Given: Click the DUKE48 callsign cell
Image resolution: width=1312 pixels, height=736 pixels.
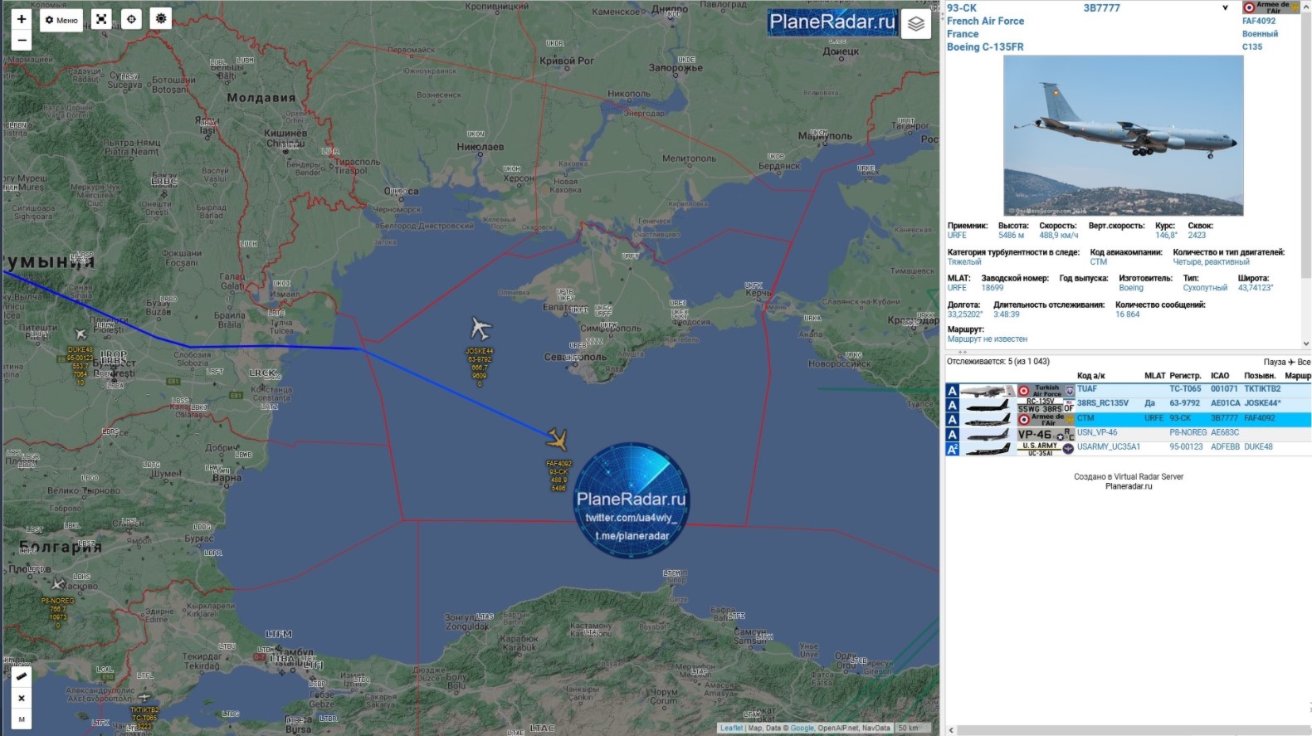Looking at the screenshot, I should 1257,447.
